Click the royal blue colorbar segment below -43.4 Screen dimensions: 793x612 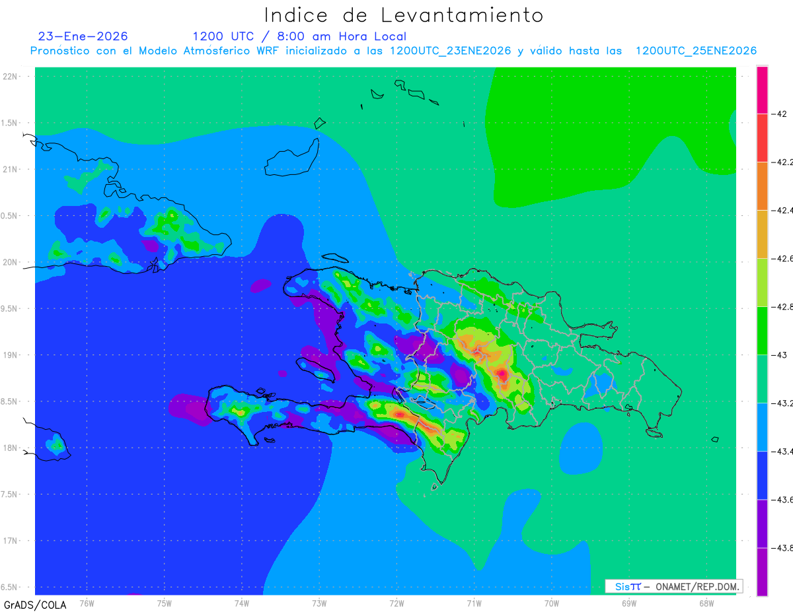[762, 475]
